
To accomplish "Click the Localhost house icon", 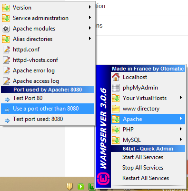I will coord(116,77).
